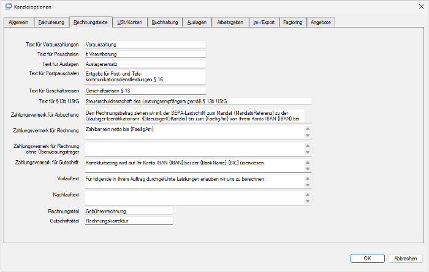
Task: Click the Text für Geschäftsreisen field
Action: coord(145,91)
